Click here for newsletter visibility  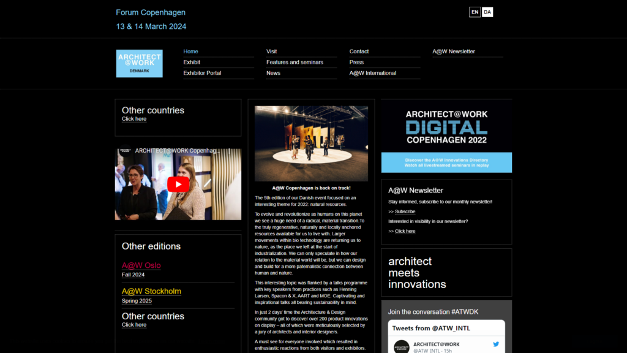tap(405, 231)
